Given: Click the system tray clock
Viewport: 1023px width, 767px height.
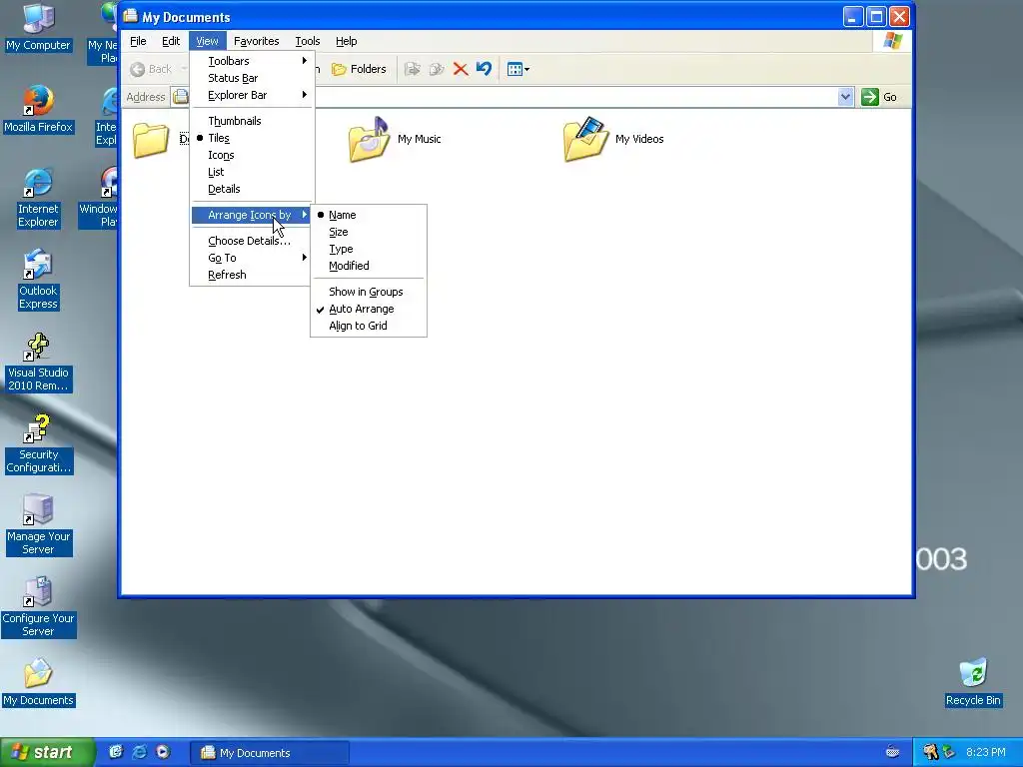Looking at the screenshot, I should pos(986,752).
